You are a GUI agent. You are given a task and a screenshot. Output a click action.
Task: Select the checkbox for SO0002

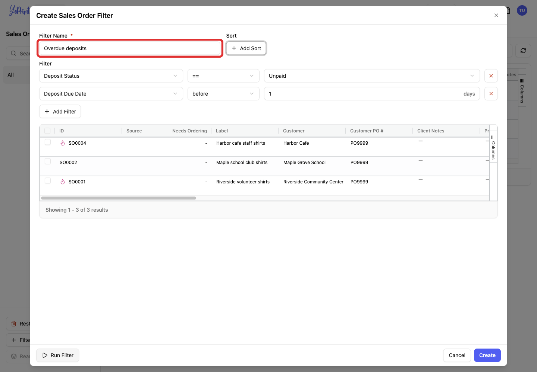pos(48,161)
